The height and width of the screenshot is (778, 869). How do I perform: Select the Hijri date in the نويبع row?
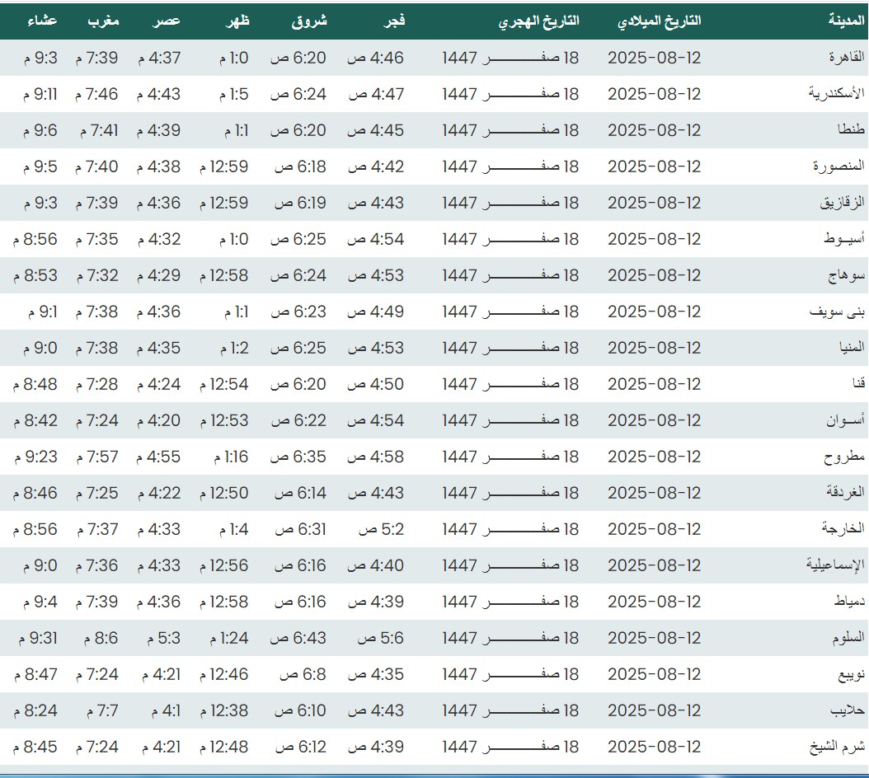pos(510,674)
